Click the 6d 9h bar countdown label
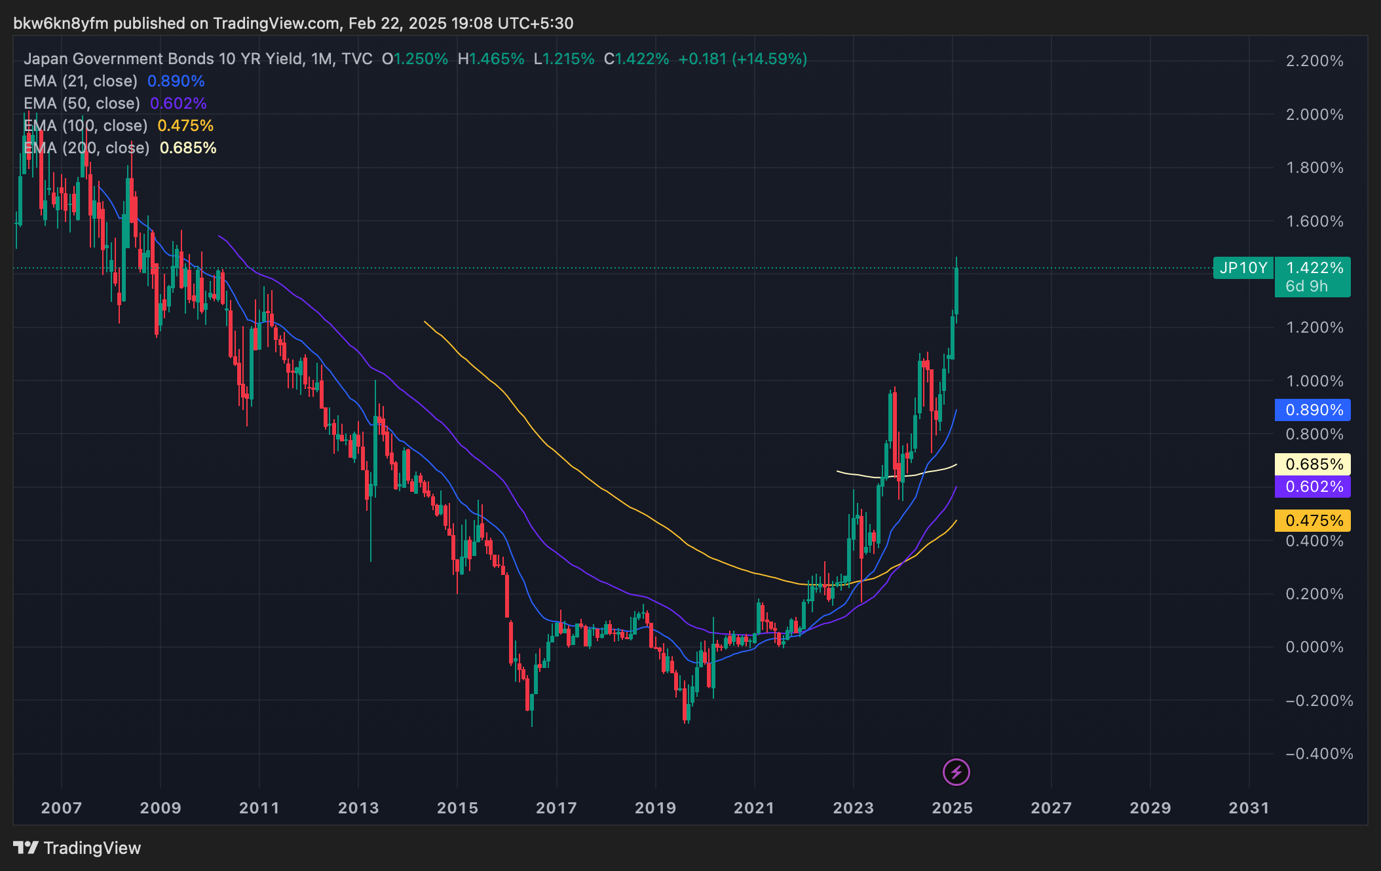 pos(1306,286)
